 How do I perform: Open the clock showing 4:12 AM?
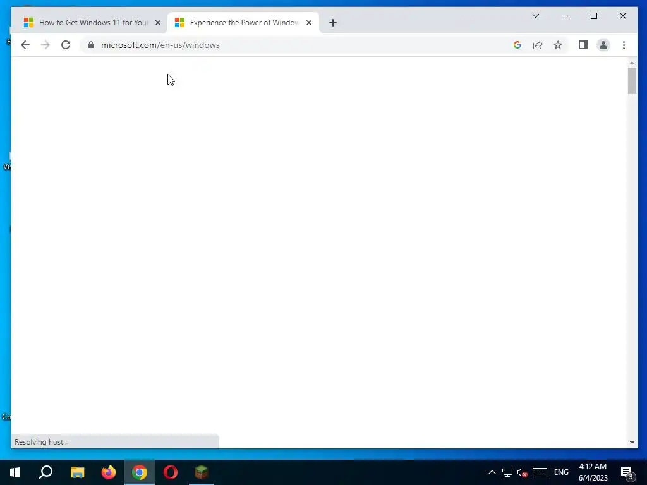click(x=593, y=472)
